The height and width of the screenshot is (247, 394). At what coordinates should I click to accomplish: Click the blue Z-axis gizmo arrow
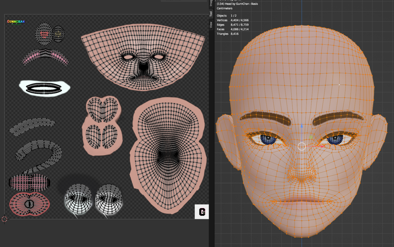point(302,125)
